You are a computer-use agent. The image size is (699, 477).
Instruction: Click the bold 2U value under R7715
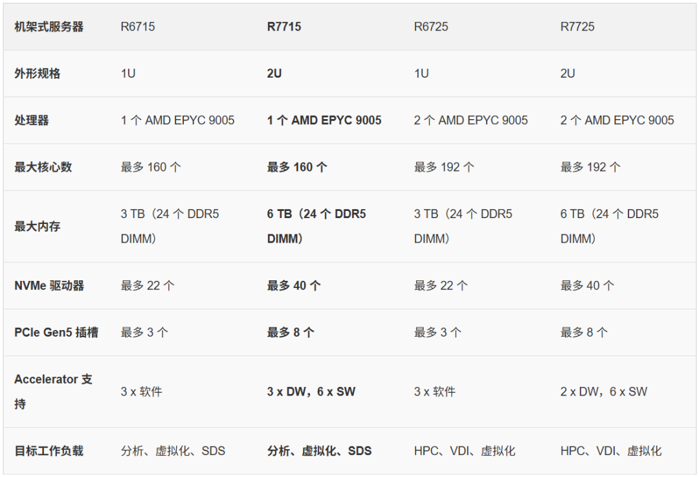(x=274, y=74)
